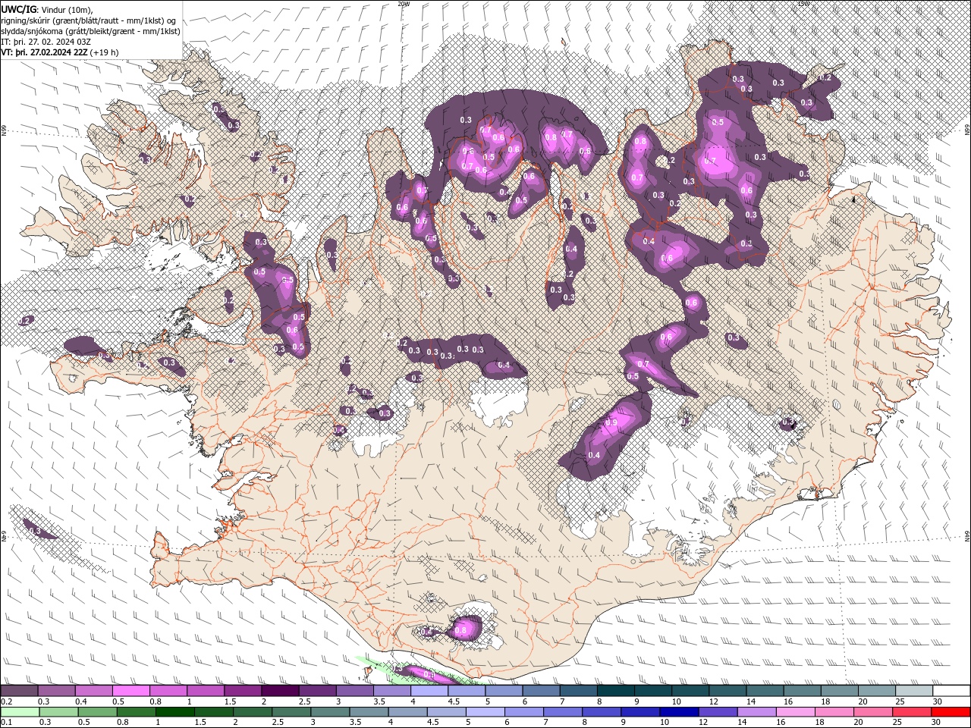The height and width of the screenshot is (728, 971).
Task: Click the lower legend swatch between 3 and 3.5
Action: point(330,711)
